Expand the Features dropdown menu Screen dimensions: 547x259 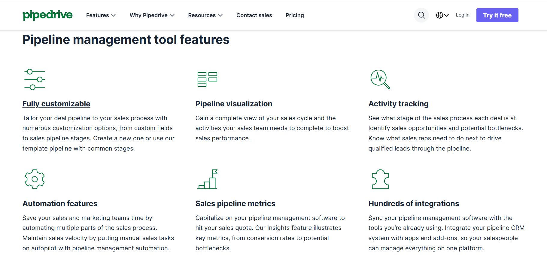(x=101, y=15)
